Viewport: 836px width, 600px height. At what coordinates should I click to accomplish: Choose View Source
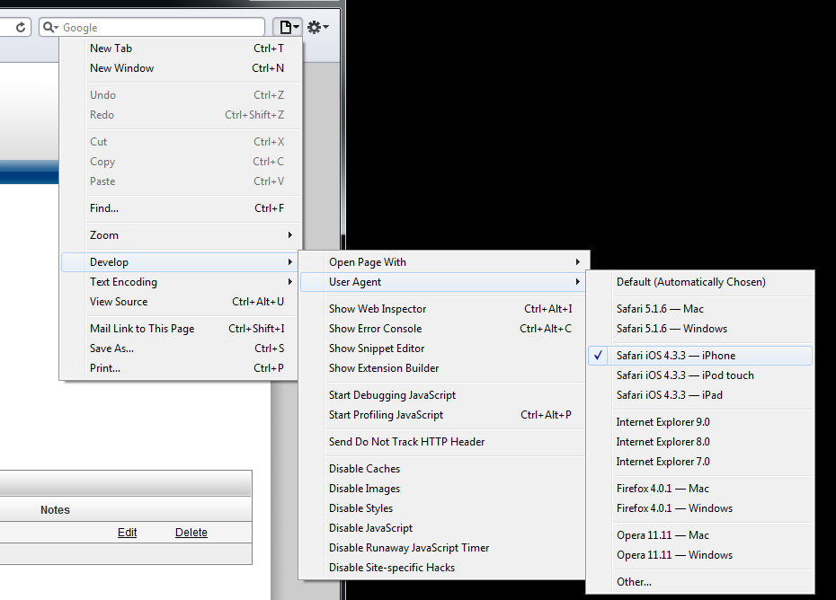pyautogui.click(x=180, y=302)
